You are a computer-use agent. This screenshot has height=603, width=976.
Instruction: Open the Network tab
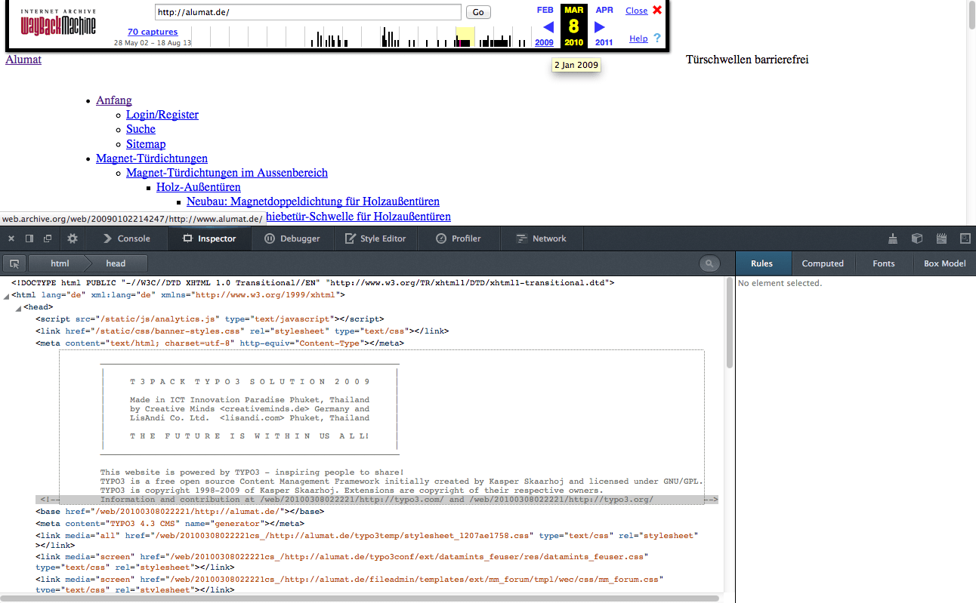pyautogui.click(x=541, y=238)
